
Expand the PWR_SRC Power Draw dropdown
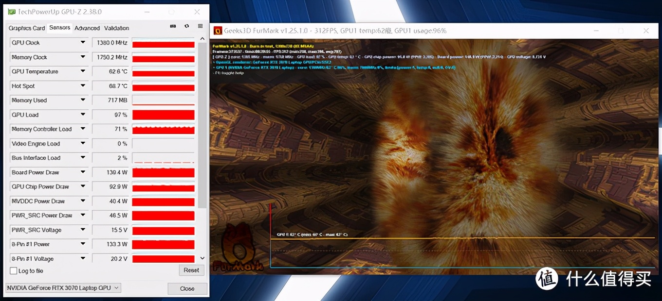(x=83, y=215)
